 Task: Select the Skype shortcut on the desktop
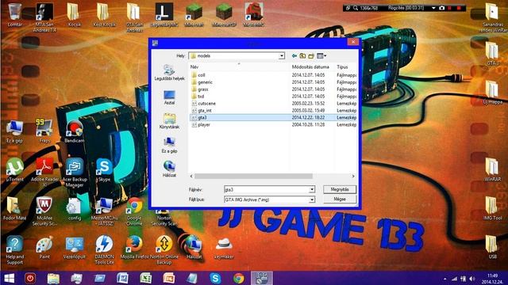click(x=104, y=169)
